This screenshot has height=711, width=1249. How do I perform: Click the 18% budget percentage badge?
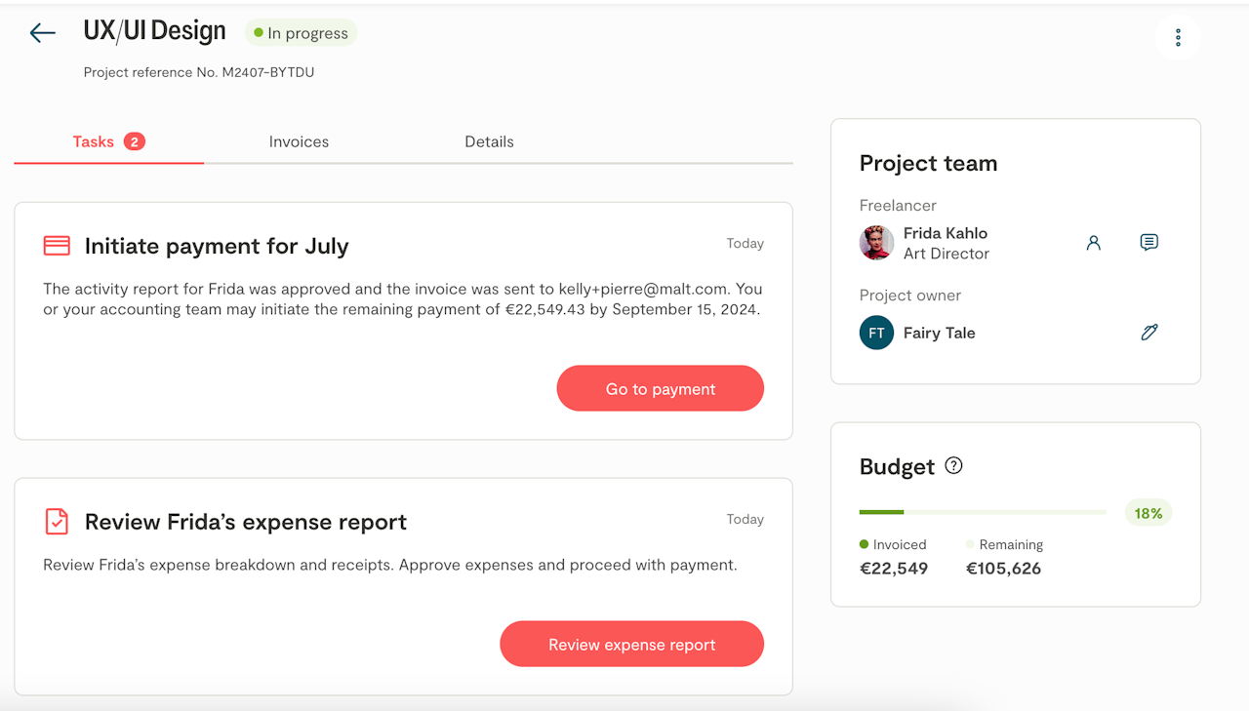(x=1148, y=513)
